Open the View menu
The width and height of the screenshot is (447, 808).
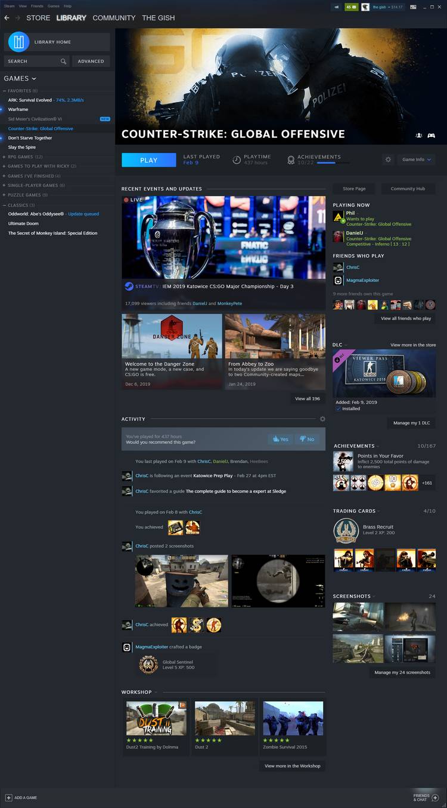(x=23, y=6)
